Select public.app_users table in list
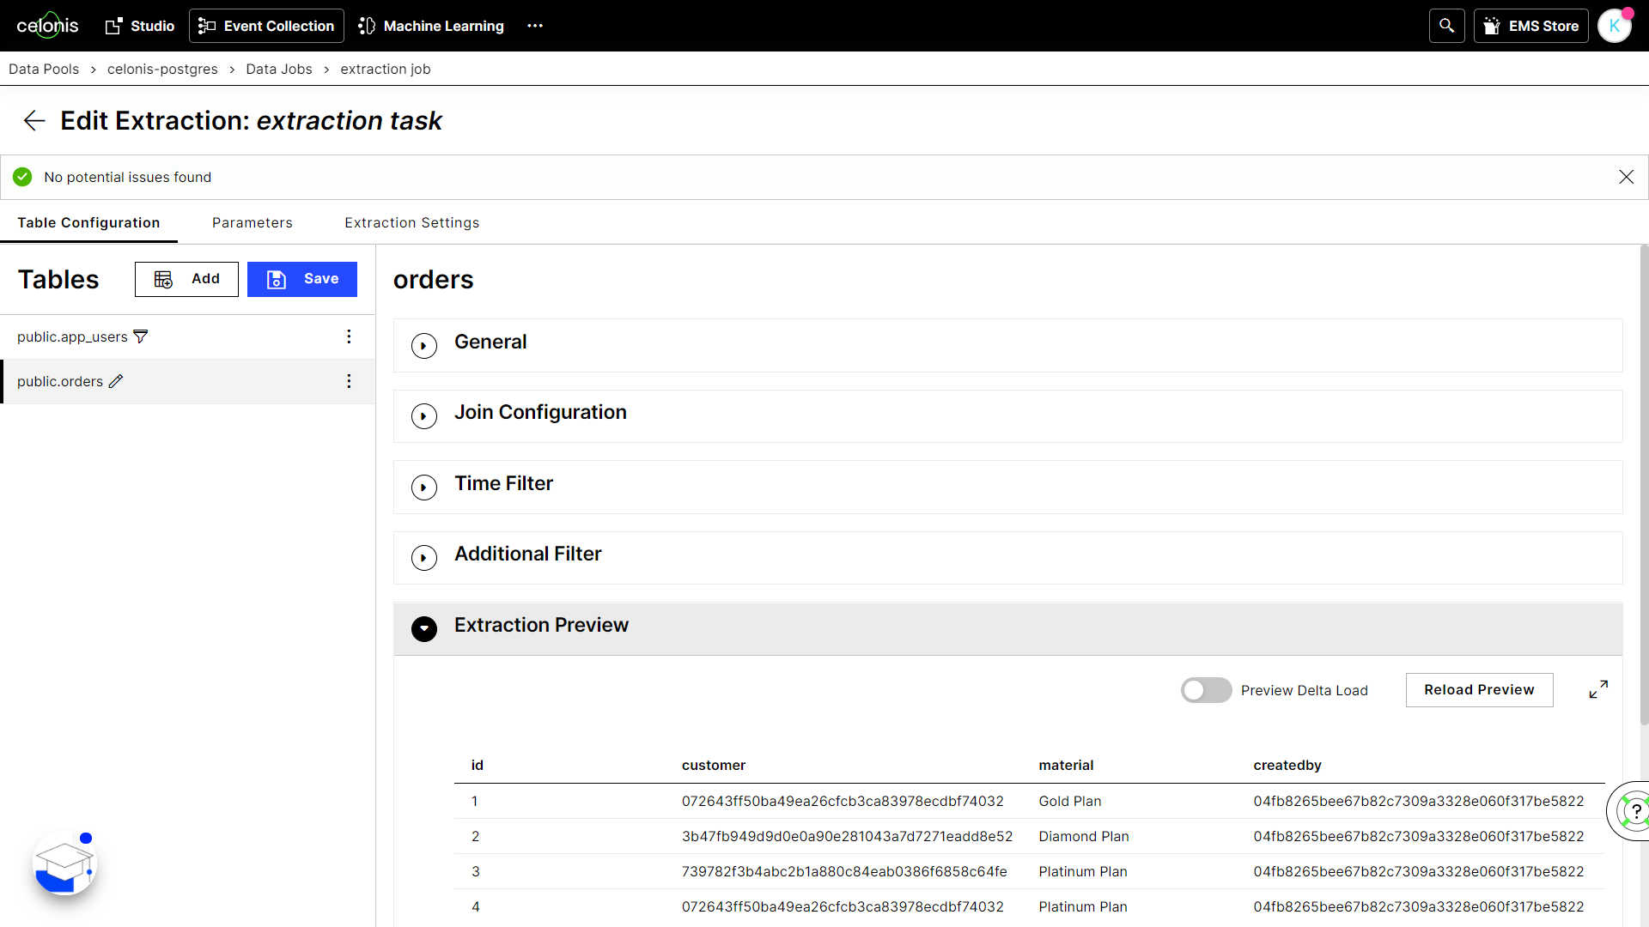Viewport: 1649px width, 927px height. click(x=72, y=336)
